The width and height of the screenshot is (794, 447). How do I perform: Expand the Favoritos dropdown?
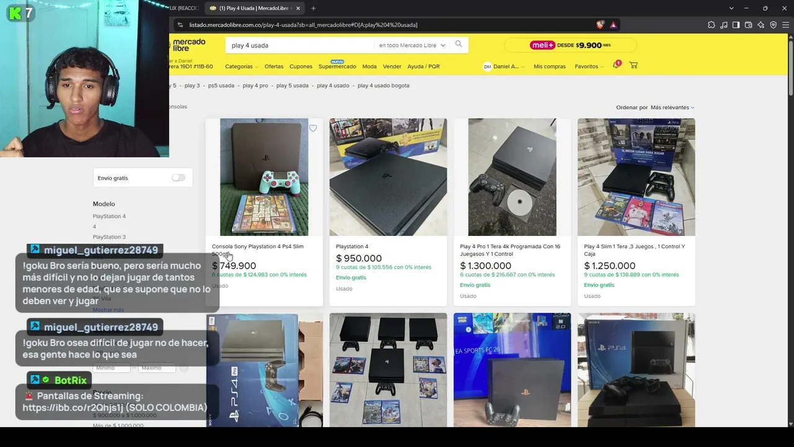(x=589, y=66)
